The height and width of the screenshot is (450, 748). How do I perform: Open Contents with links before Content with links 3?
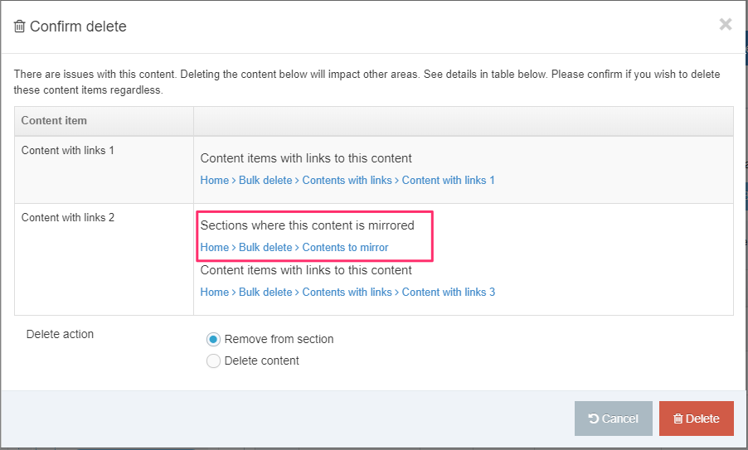347,292
